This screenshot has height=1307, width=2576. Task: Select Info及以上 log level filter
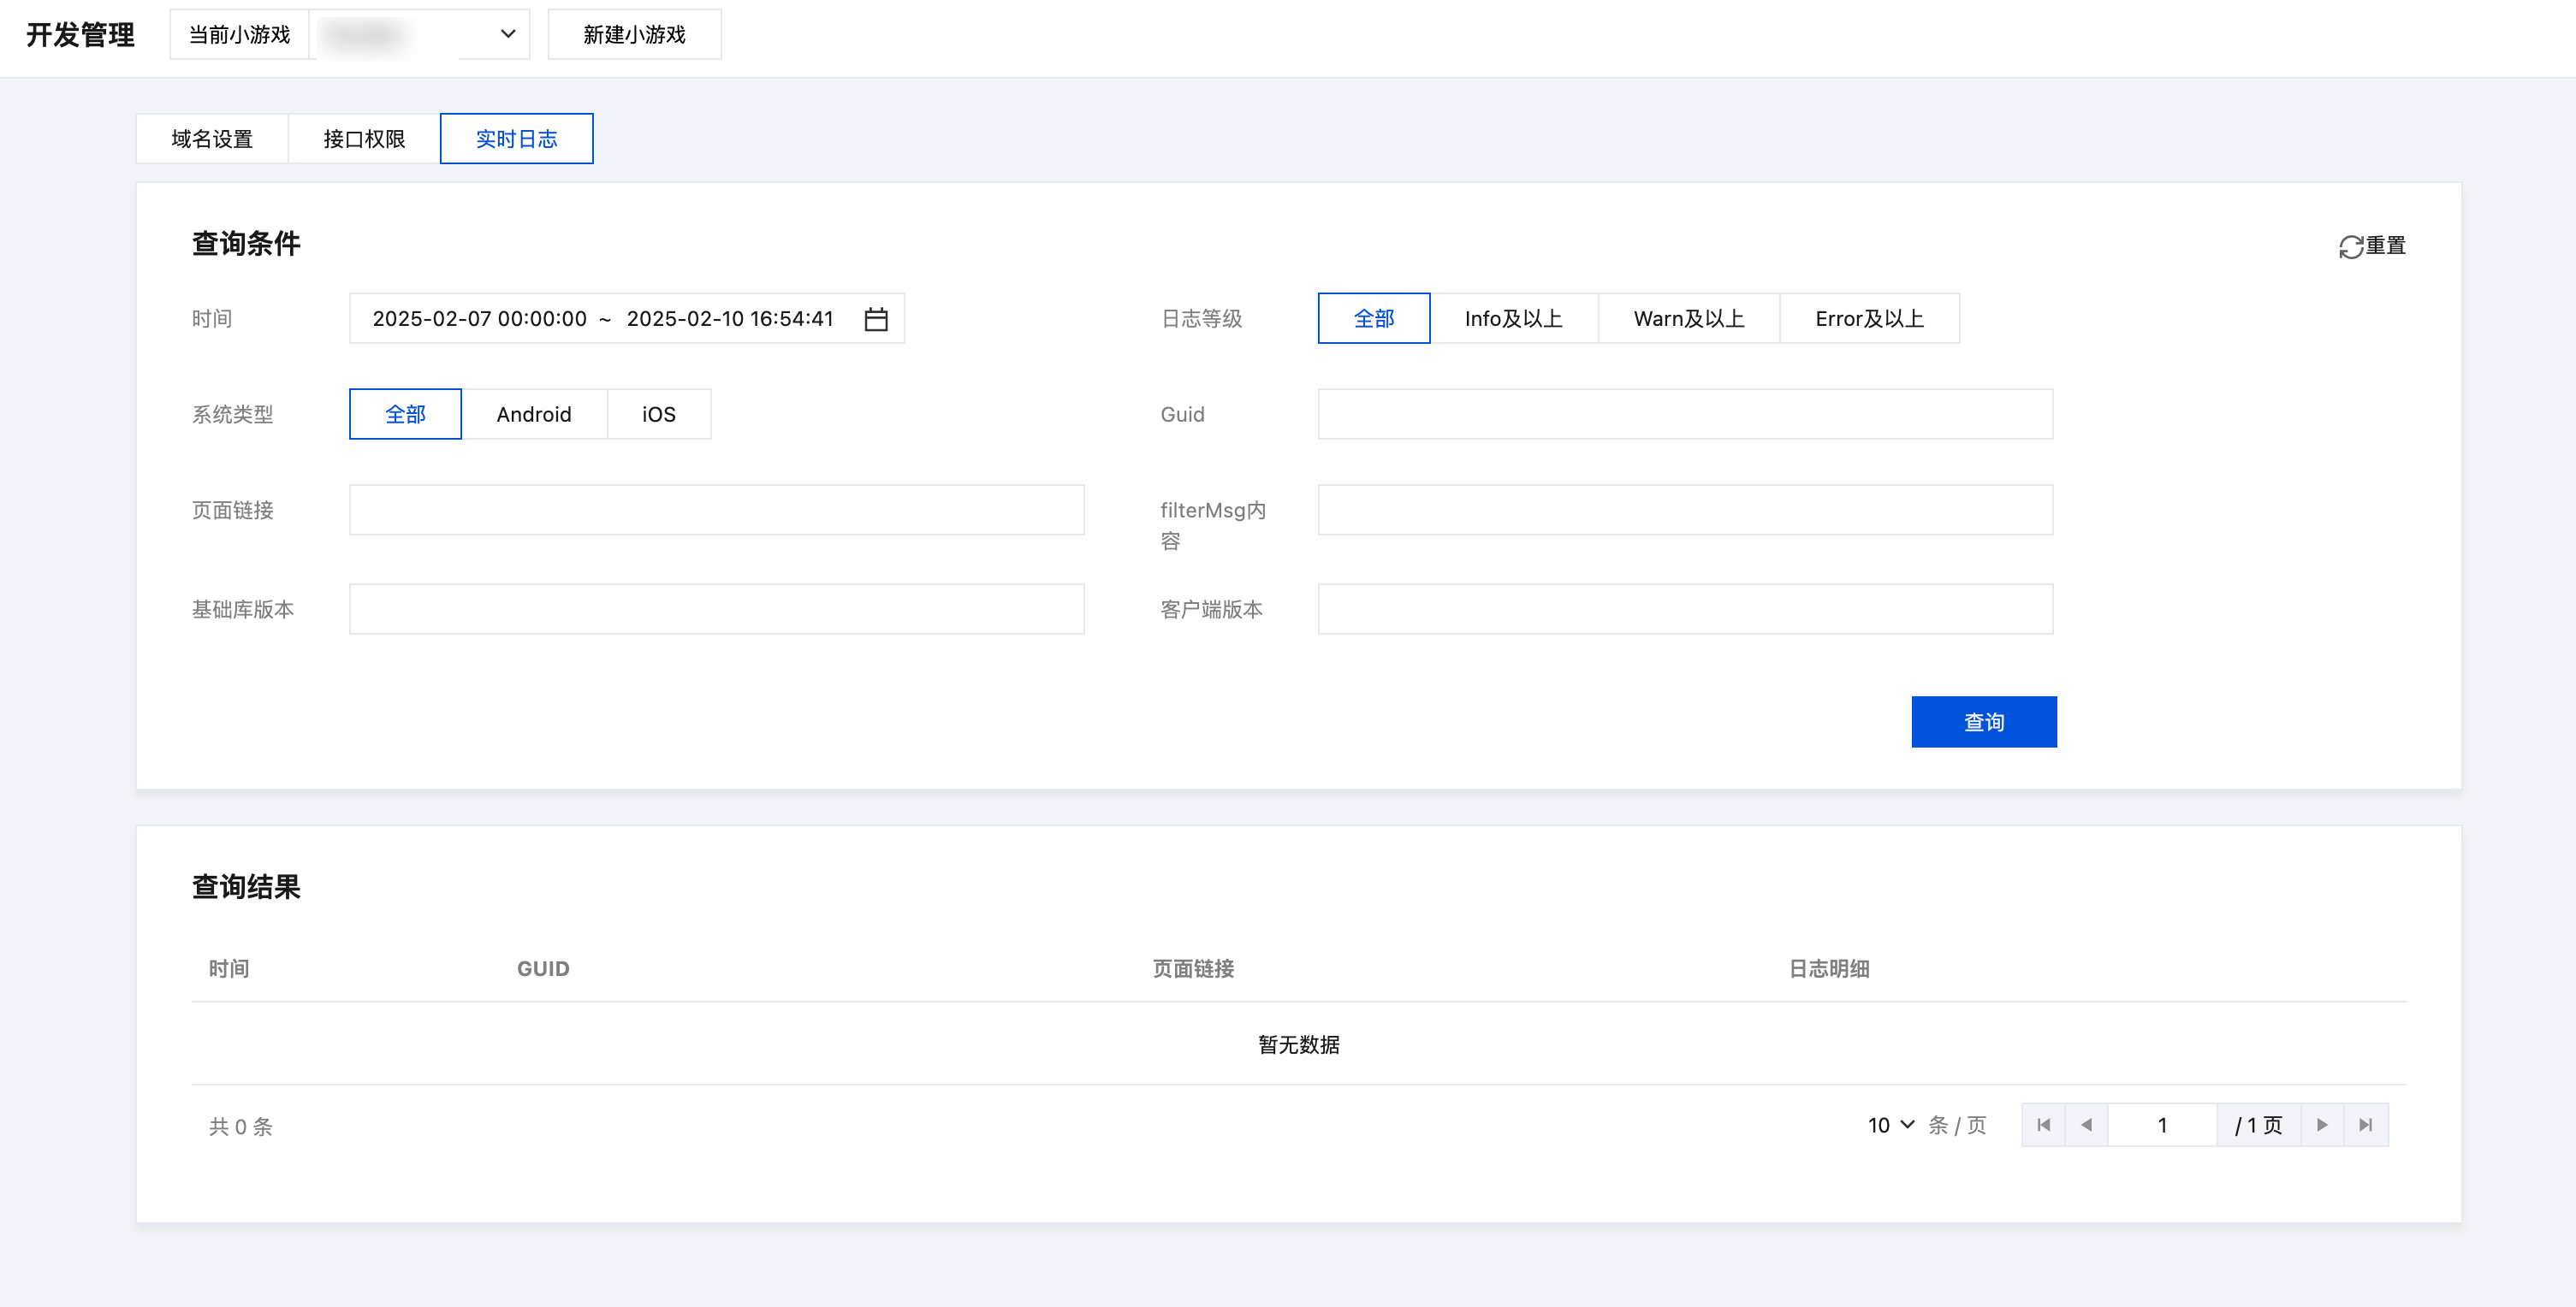[x=1513, y=319]
